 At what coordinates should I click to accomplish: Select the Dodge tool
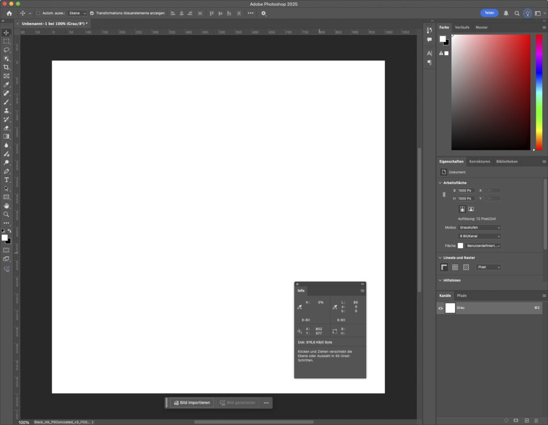[6, 163]
